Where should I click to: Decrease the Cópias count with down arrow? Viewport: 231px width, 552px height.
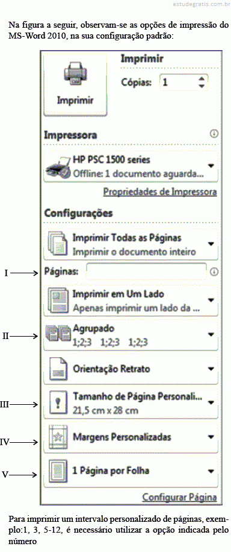point(201,86)
